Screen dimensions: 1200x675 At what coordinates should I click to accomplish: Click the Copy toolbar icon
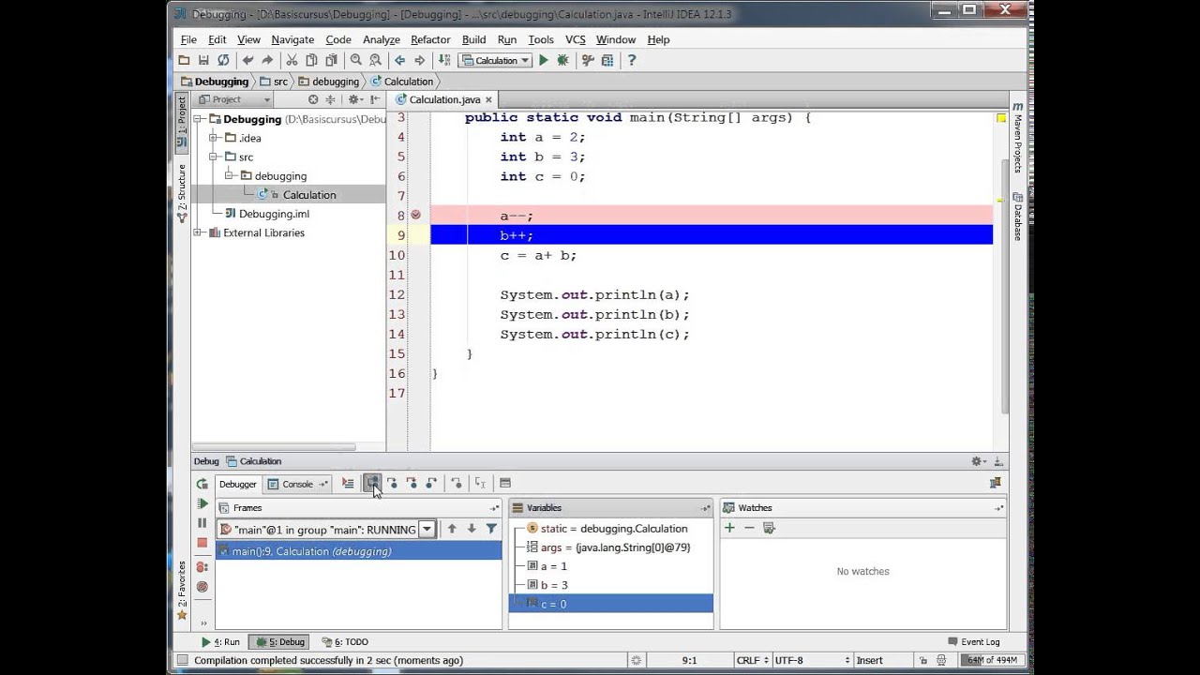coord(311,60)
